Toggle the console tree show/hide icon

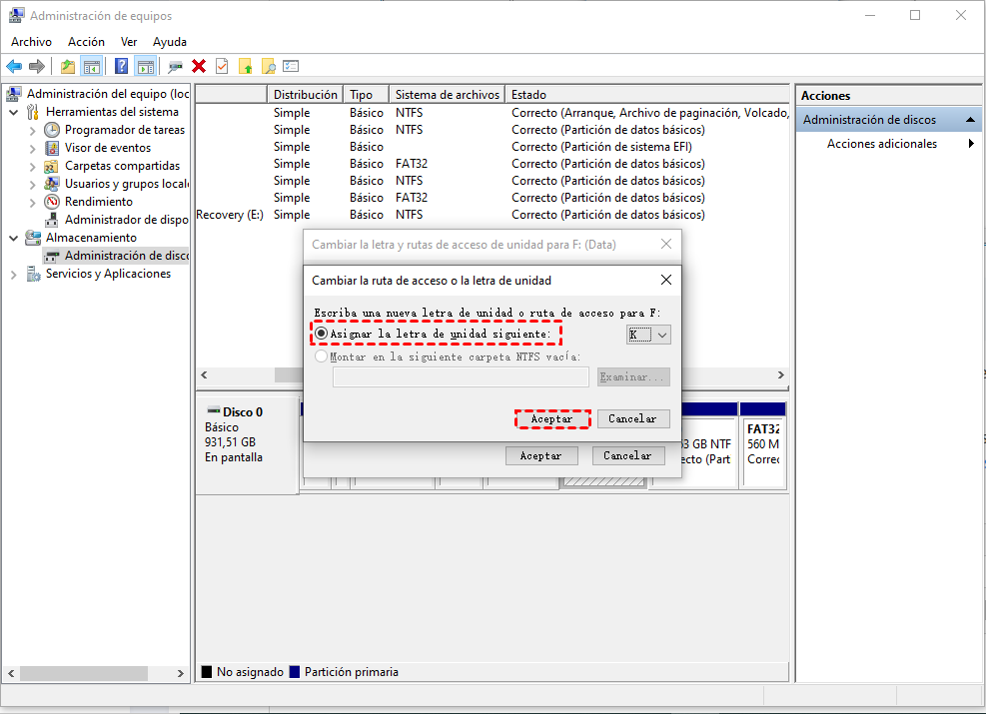point(92,66)
